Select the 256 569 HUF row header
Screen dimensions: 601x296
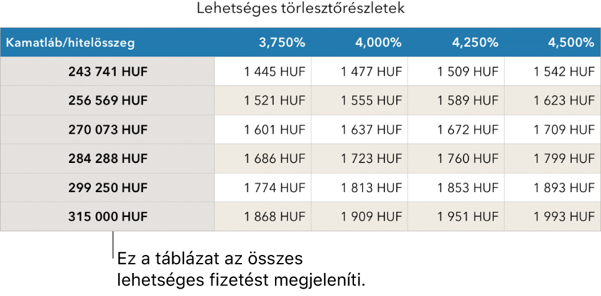click(x=107, y=100)
